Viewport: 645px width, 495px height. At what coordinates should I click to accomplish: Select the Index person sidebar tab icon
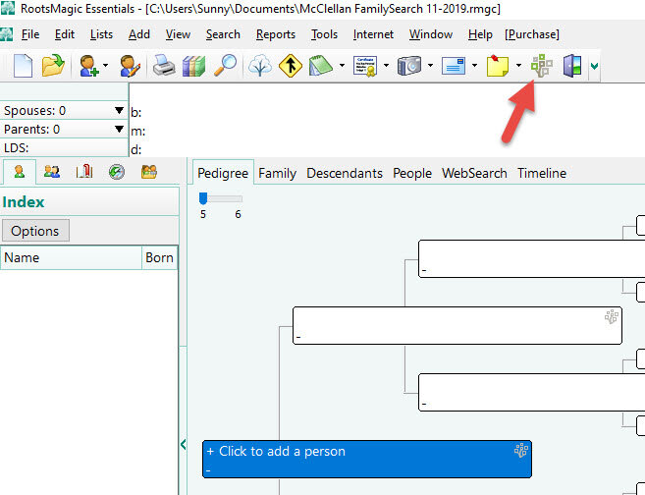(x=19, y=172)
